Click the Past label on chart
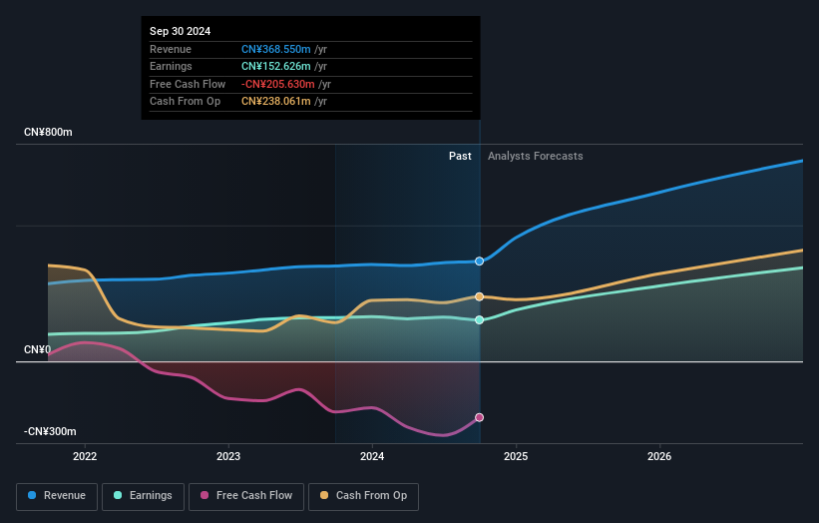Screen dimensions: 819x523 point(460,156)
